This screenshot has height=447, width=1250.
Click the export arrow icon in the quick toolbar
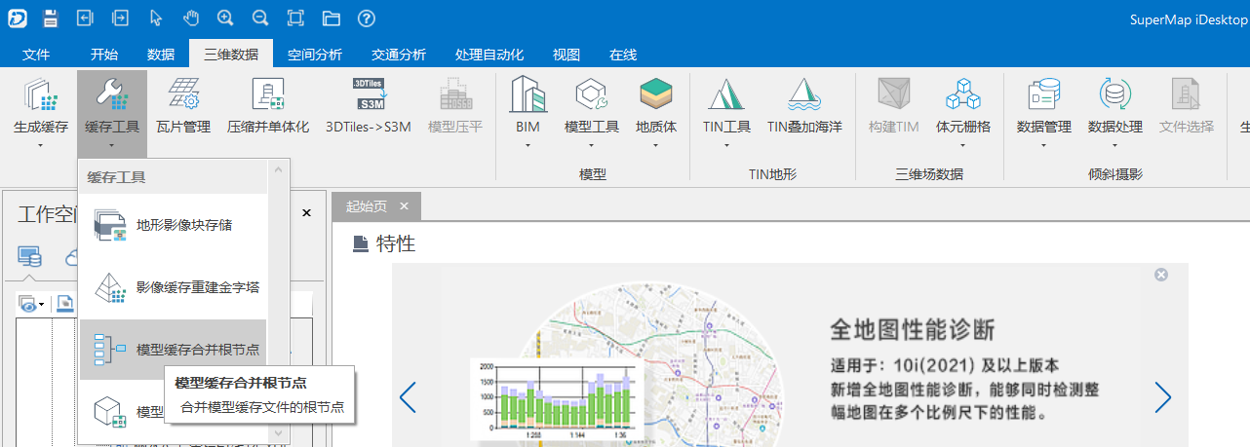pos(120,18)
